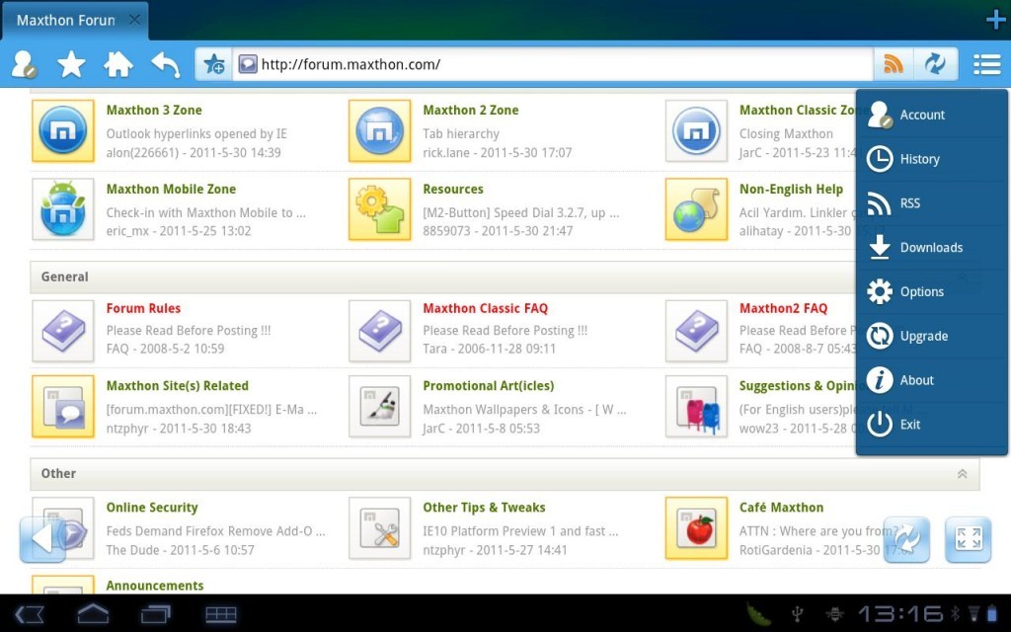This screenshot has height=632, width=1011.
Task: Open the Announcements forum link
Action: (155, 586)
